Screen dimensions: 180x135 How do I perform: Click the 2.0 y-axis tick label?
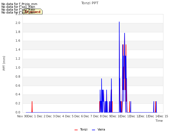click(x=18, y=23)
